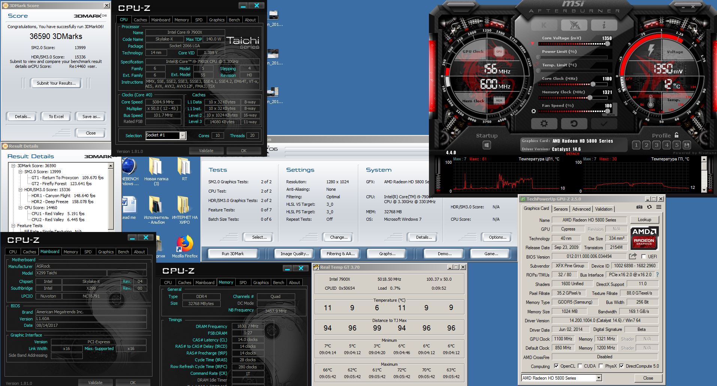Select Afterburner profile slot 5
Screen dimensions: 717x386
tap(677, 145)
